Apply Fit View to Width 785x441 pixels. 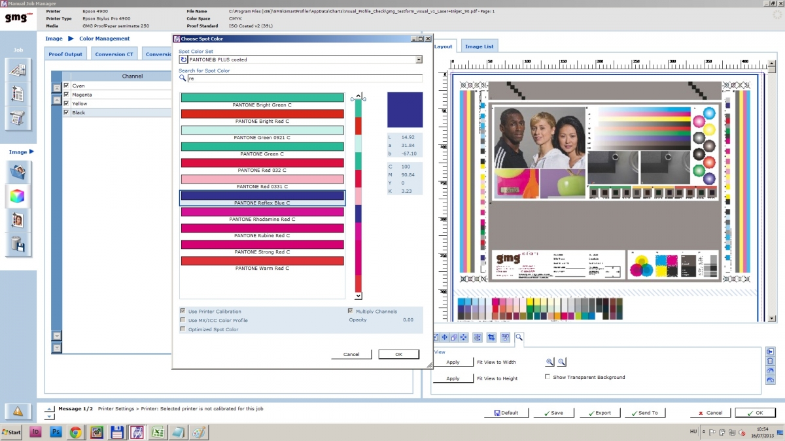click(x=453, y=362)
